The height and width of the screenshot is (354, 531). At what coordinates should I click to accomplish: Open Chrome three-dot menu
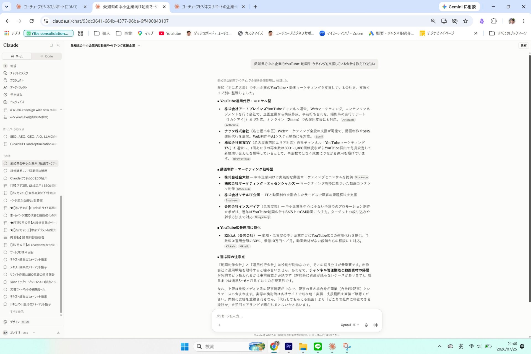pyautogui.click(x=524, y=21)
